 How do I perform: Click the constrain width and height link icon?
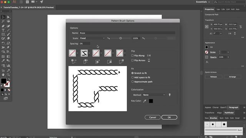[241, 27]
